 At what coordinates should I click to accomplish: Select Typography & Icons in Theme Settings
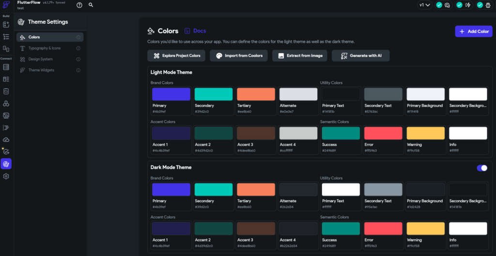click(45, 48)
